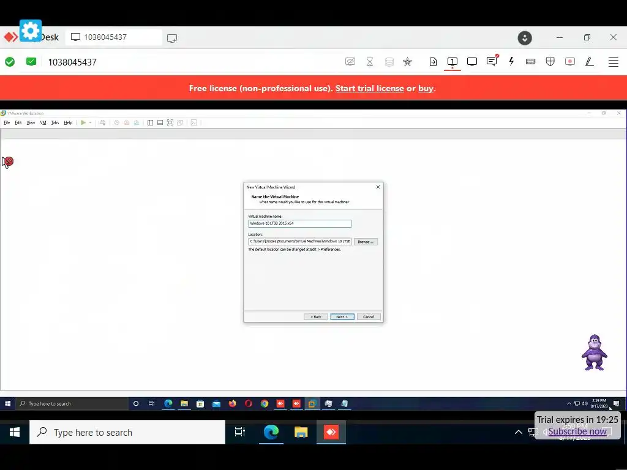Open the Edit menu in VMware Workstation

point(18,122)
